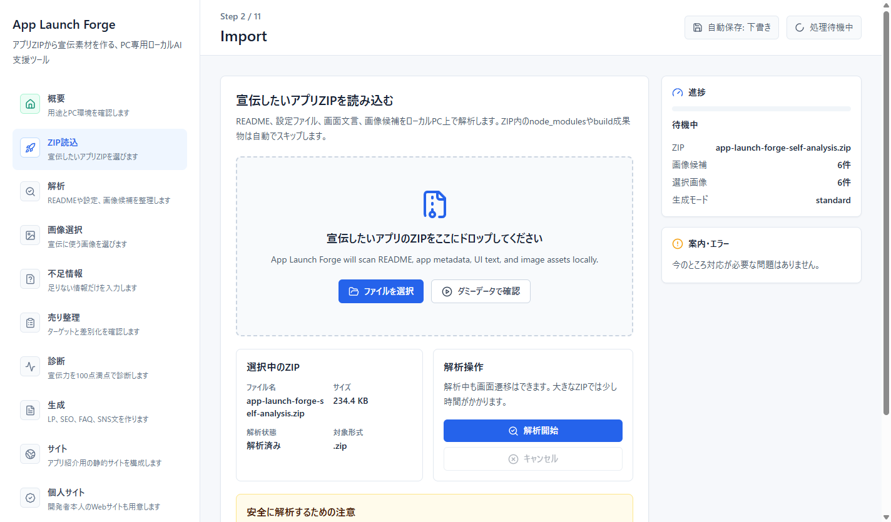Click the heading 宣伝したいアプリZIPを読み込む
The image size is (891, 522).
point(315,101)
